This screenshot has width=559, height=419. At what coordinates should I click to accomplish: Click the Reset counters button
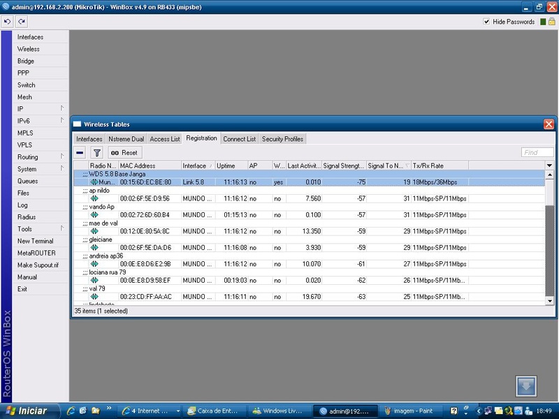(124, 153)
